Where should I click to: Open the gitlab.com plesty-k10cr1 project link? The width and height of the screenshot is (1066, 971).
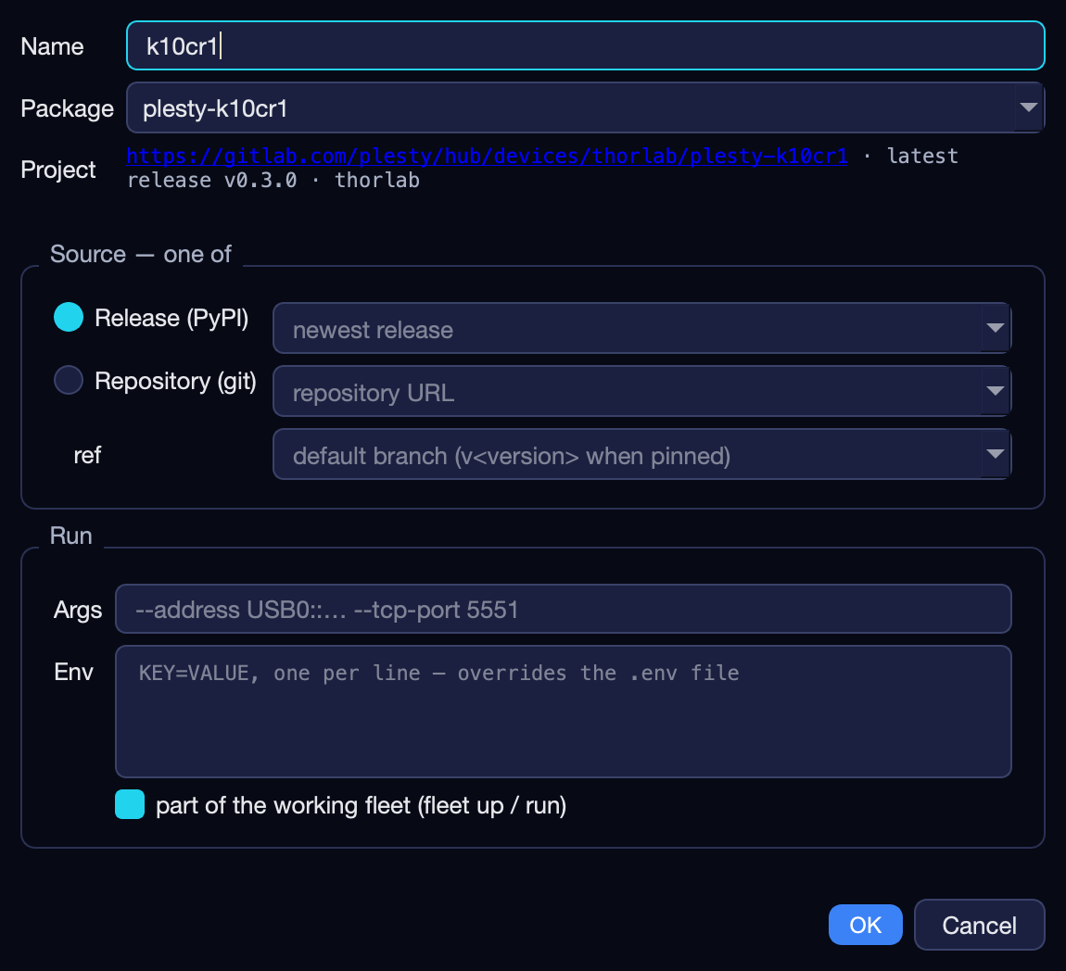coord(487,156)
